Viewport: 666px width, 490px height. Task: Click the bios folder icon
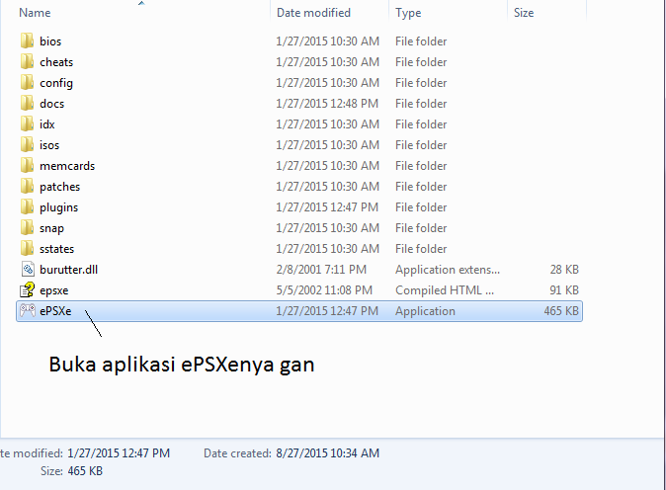coord(28,41)
